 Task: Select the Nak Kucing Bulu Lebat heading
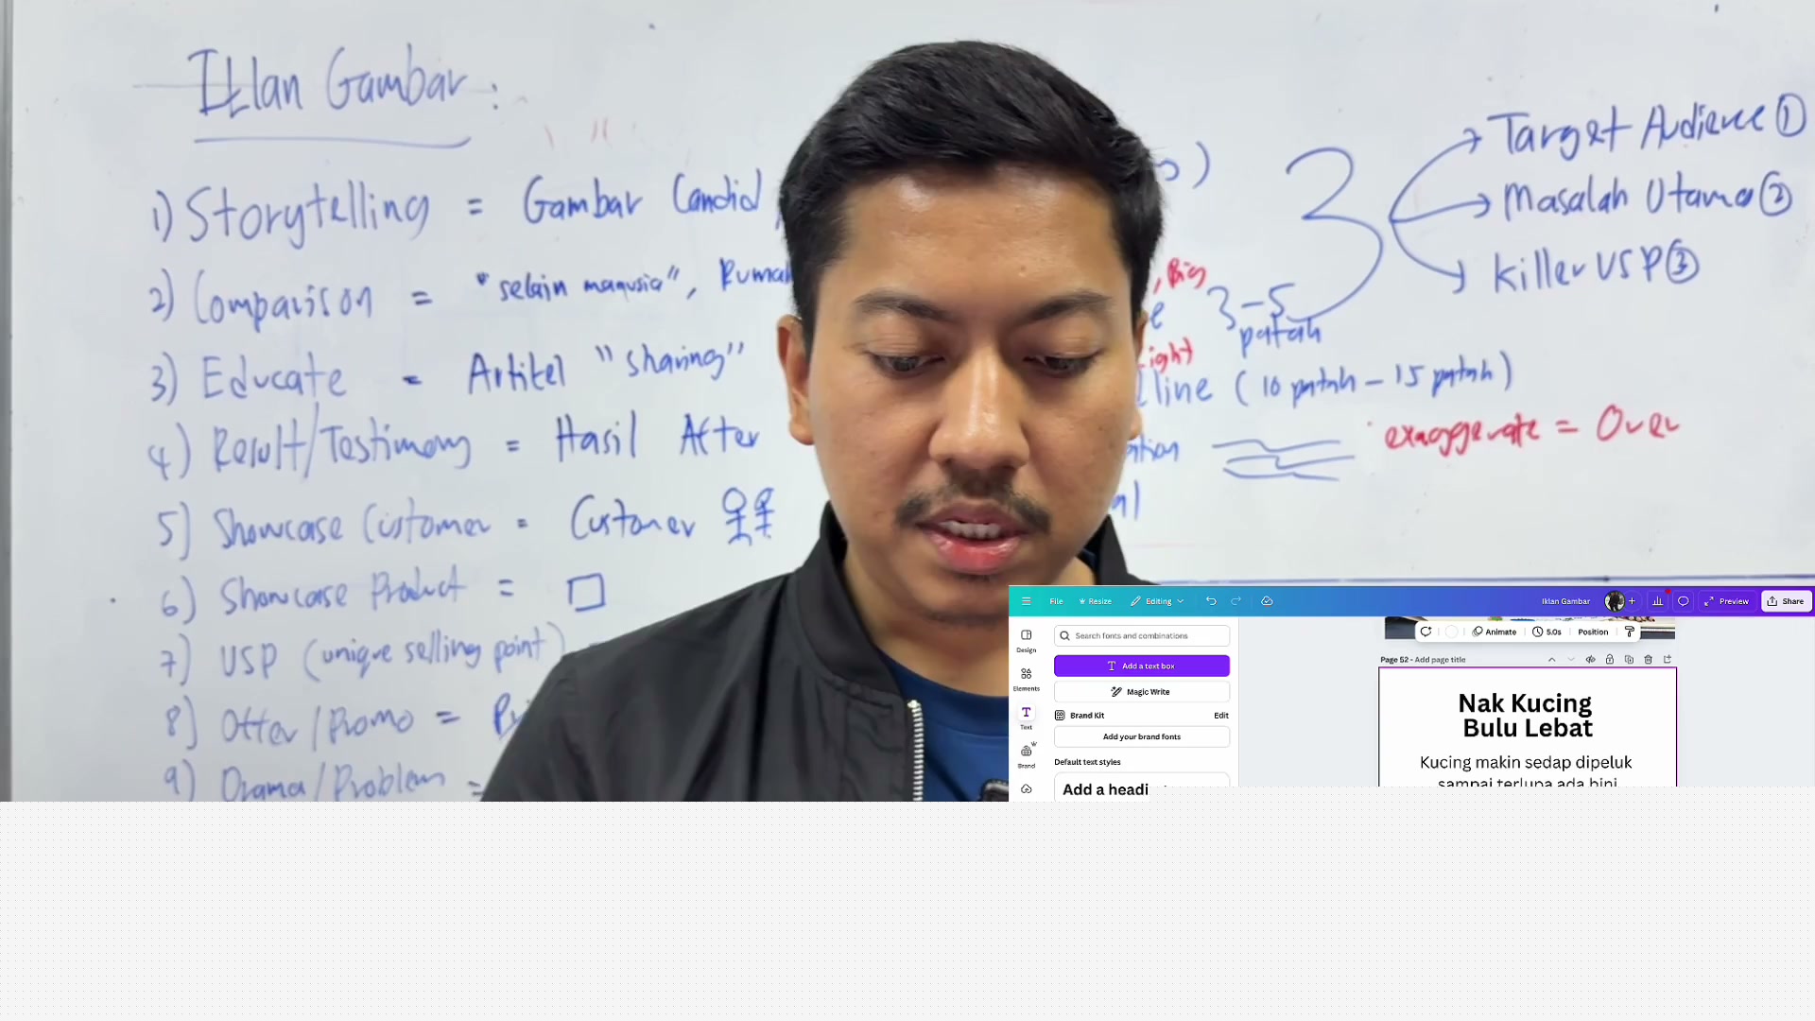[x=1526, y=716]
